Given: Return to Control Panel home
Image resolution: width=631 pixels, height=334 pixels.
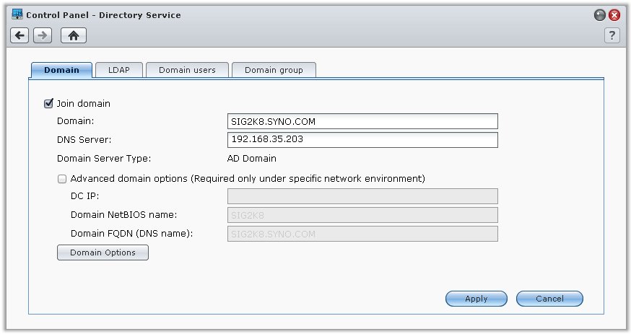Looking at the screenshot, I should pyautogui.click(x=73, y=35).
